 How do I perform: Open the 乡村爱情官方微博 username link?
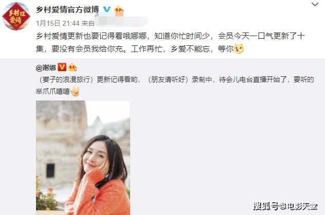[x=67, y=10]
